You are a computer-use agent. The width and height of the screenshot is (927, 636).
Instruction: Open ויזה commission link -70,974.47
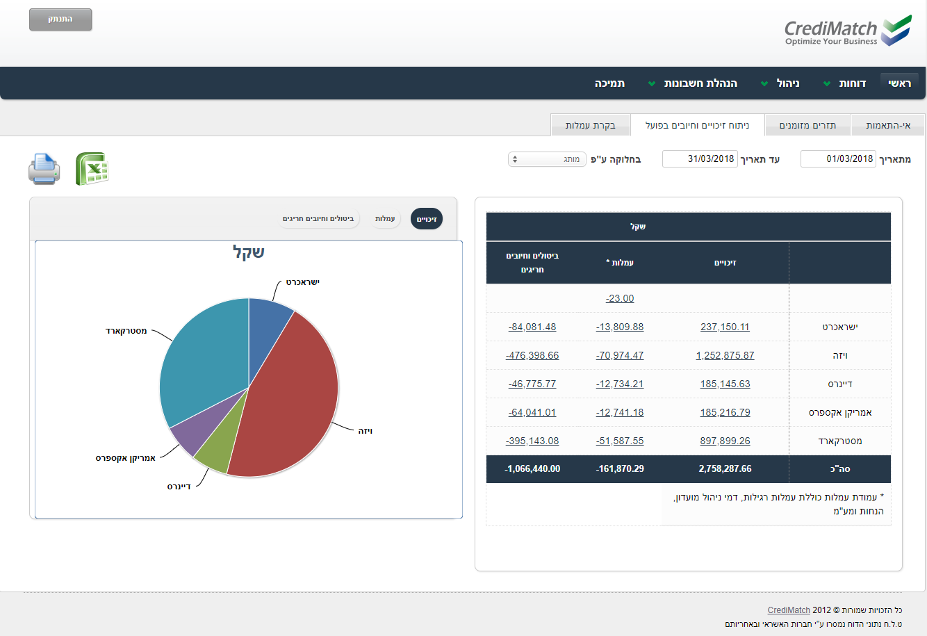620,355
